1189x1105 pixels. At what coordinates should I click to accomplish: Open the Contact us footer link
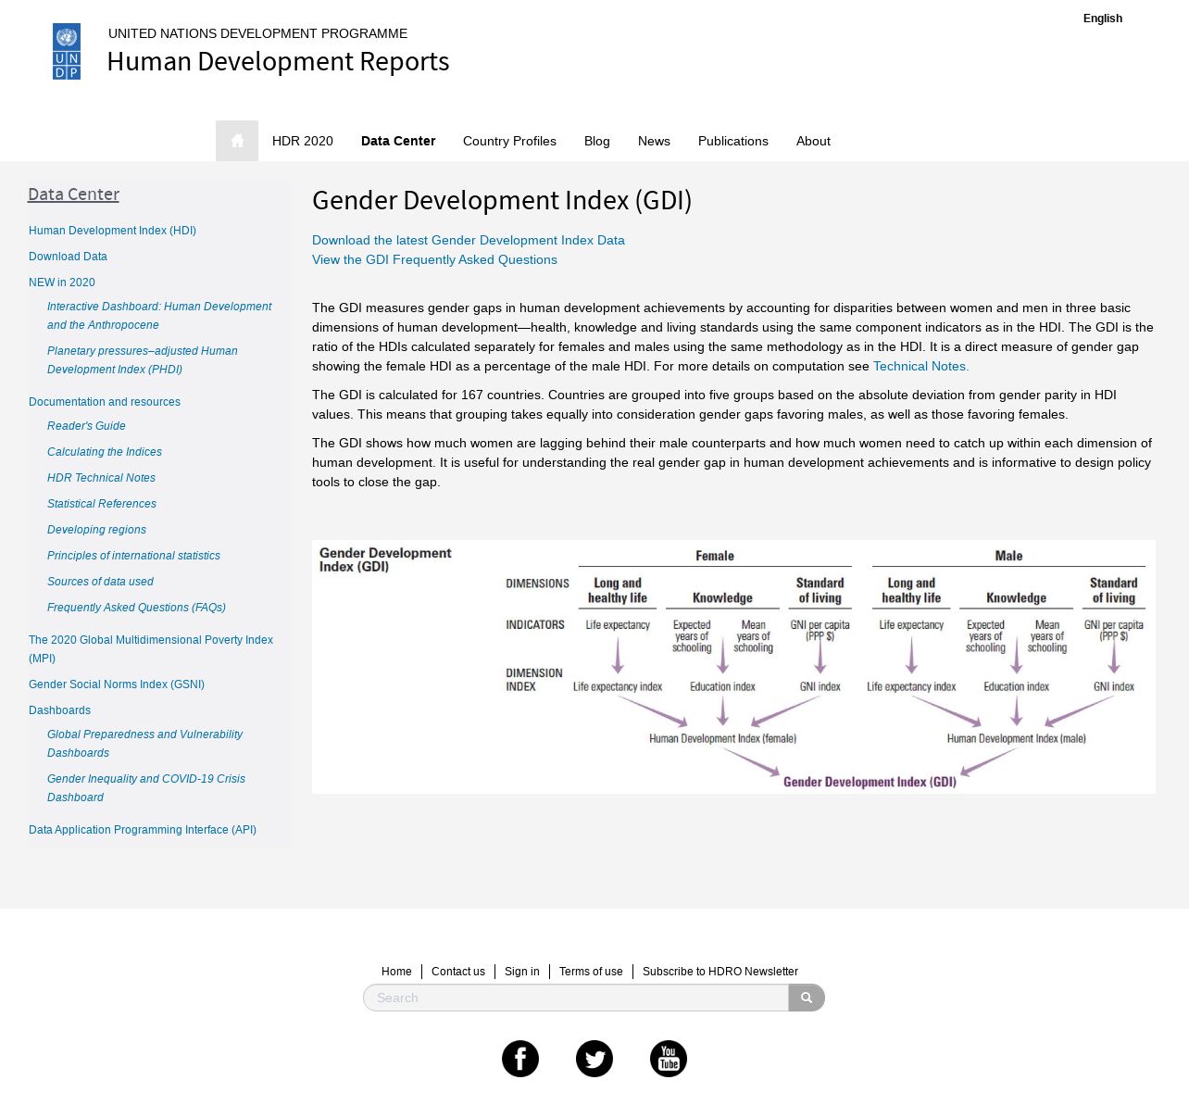(x=458, y=972)
